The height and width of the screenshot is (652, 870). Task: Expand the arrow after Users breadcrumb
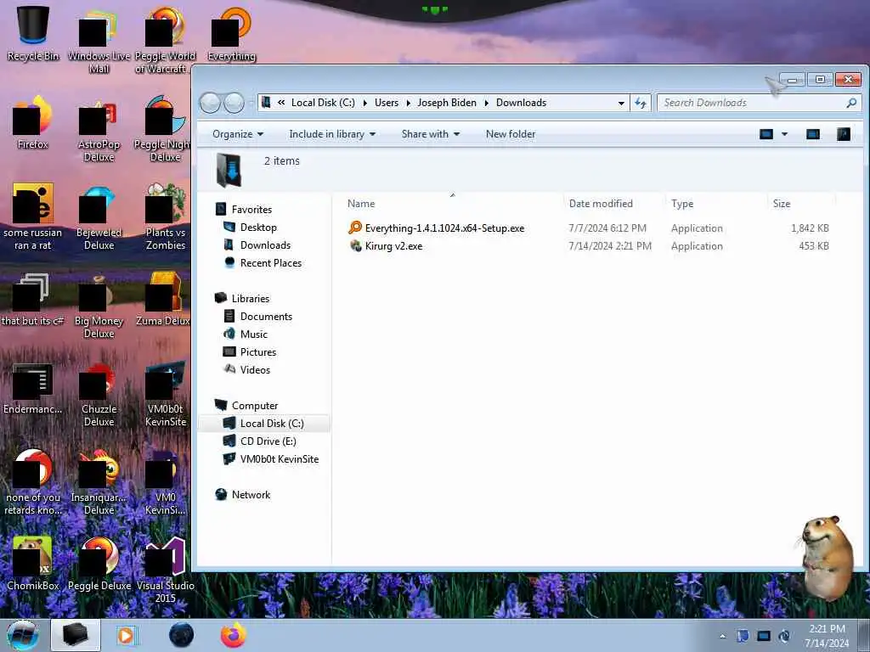coord(409,103)
